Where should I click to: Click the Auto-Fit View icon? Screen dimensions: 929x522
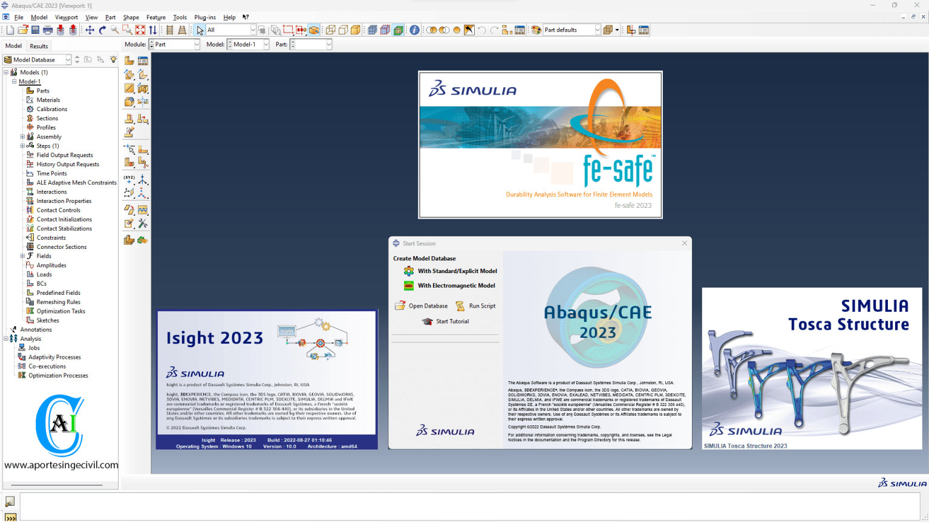pos(140,29)
